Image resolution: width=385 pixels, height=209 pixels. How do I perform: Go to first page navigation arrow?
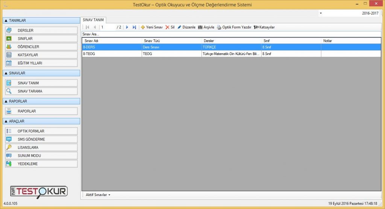87,27
